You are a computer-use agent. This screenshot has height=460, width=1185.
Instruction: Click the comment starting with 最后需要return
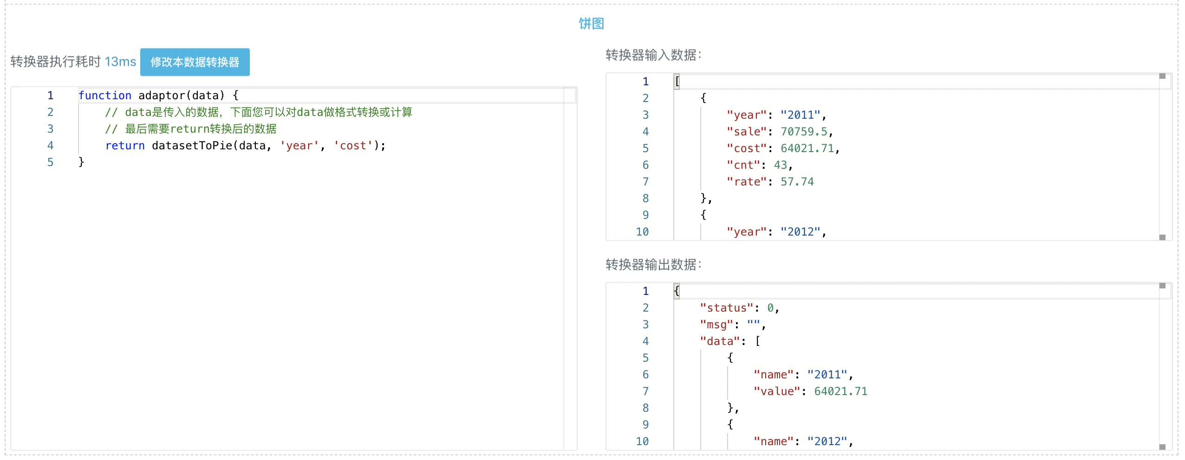coord(200,129)
